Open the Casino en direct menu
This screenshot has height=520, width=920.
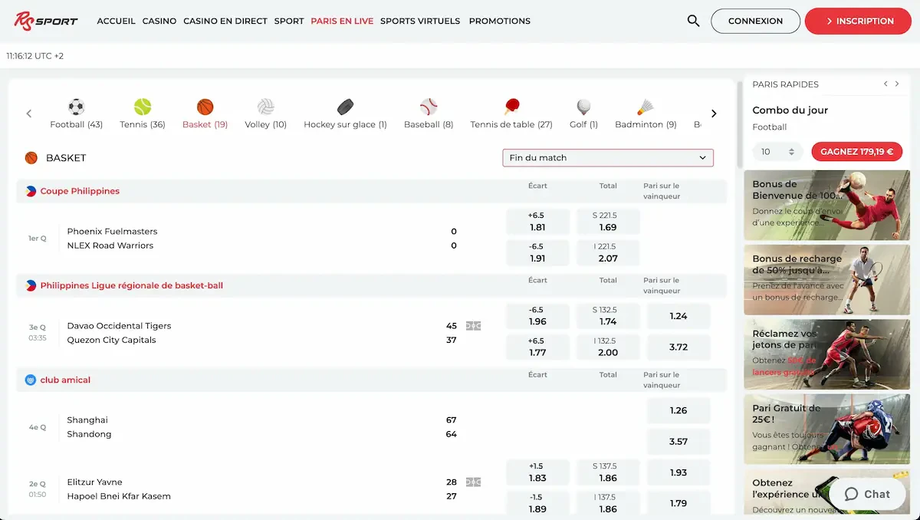coord(225,21)
